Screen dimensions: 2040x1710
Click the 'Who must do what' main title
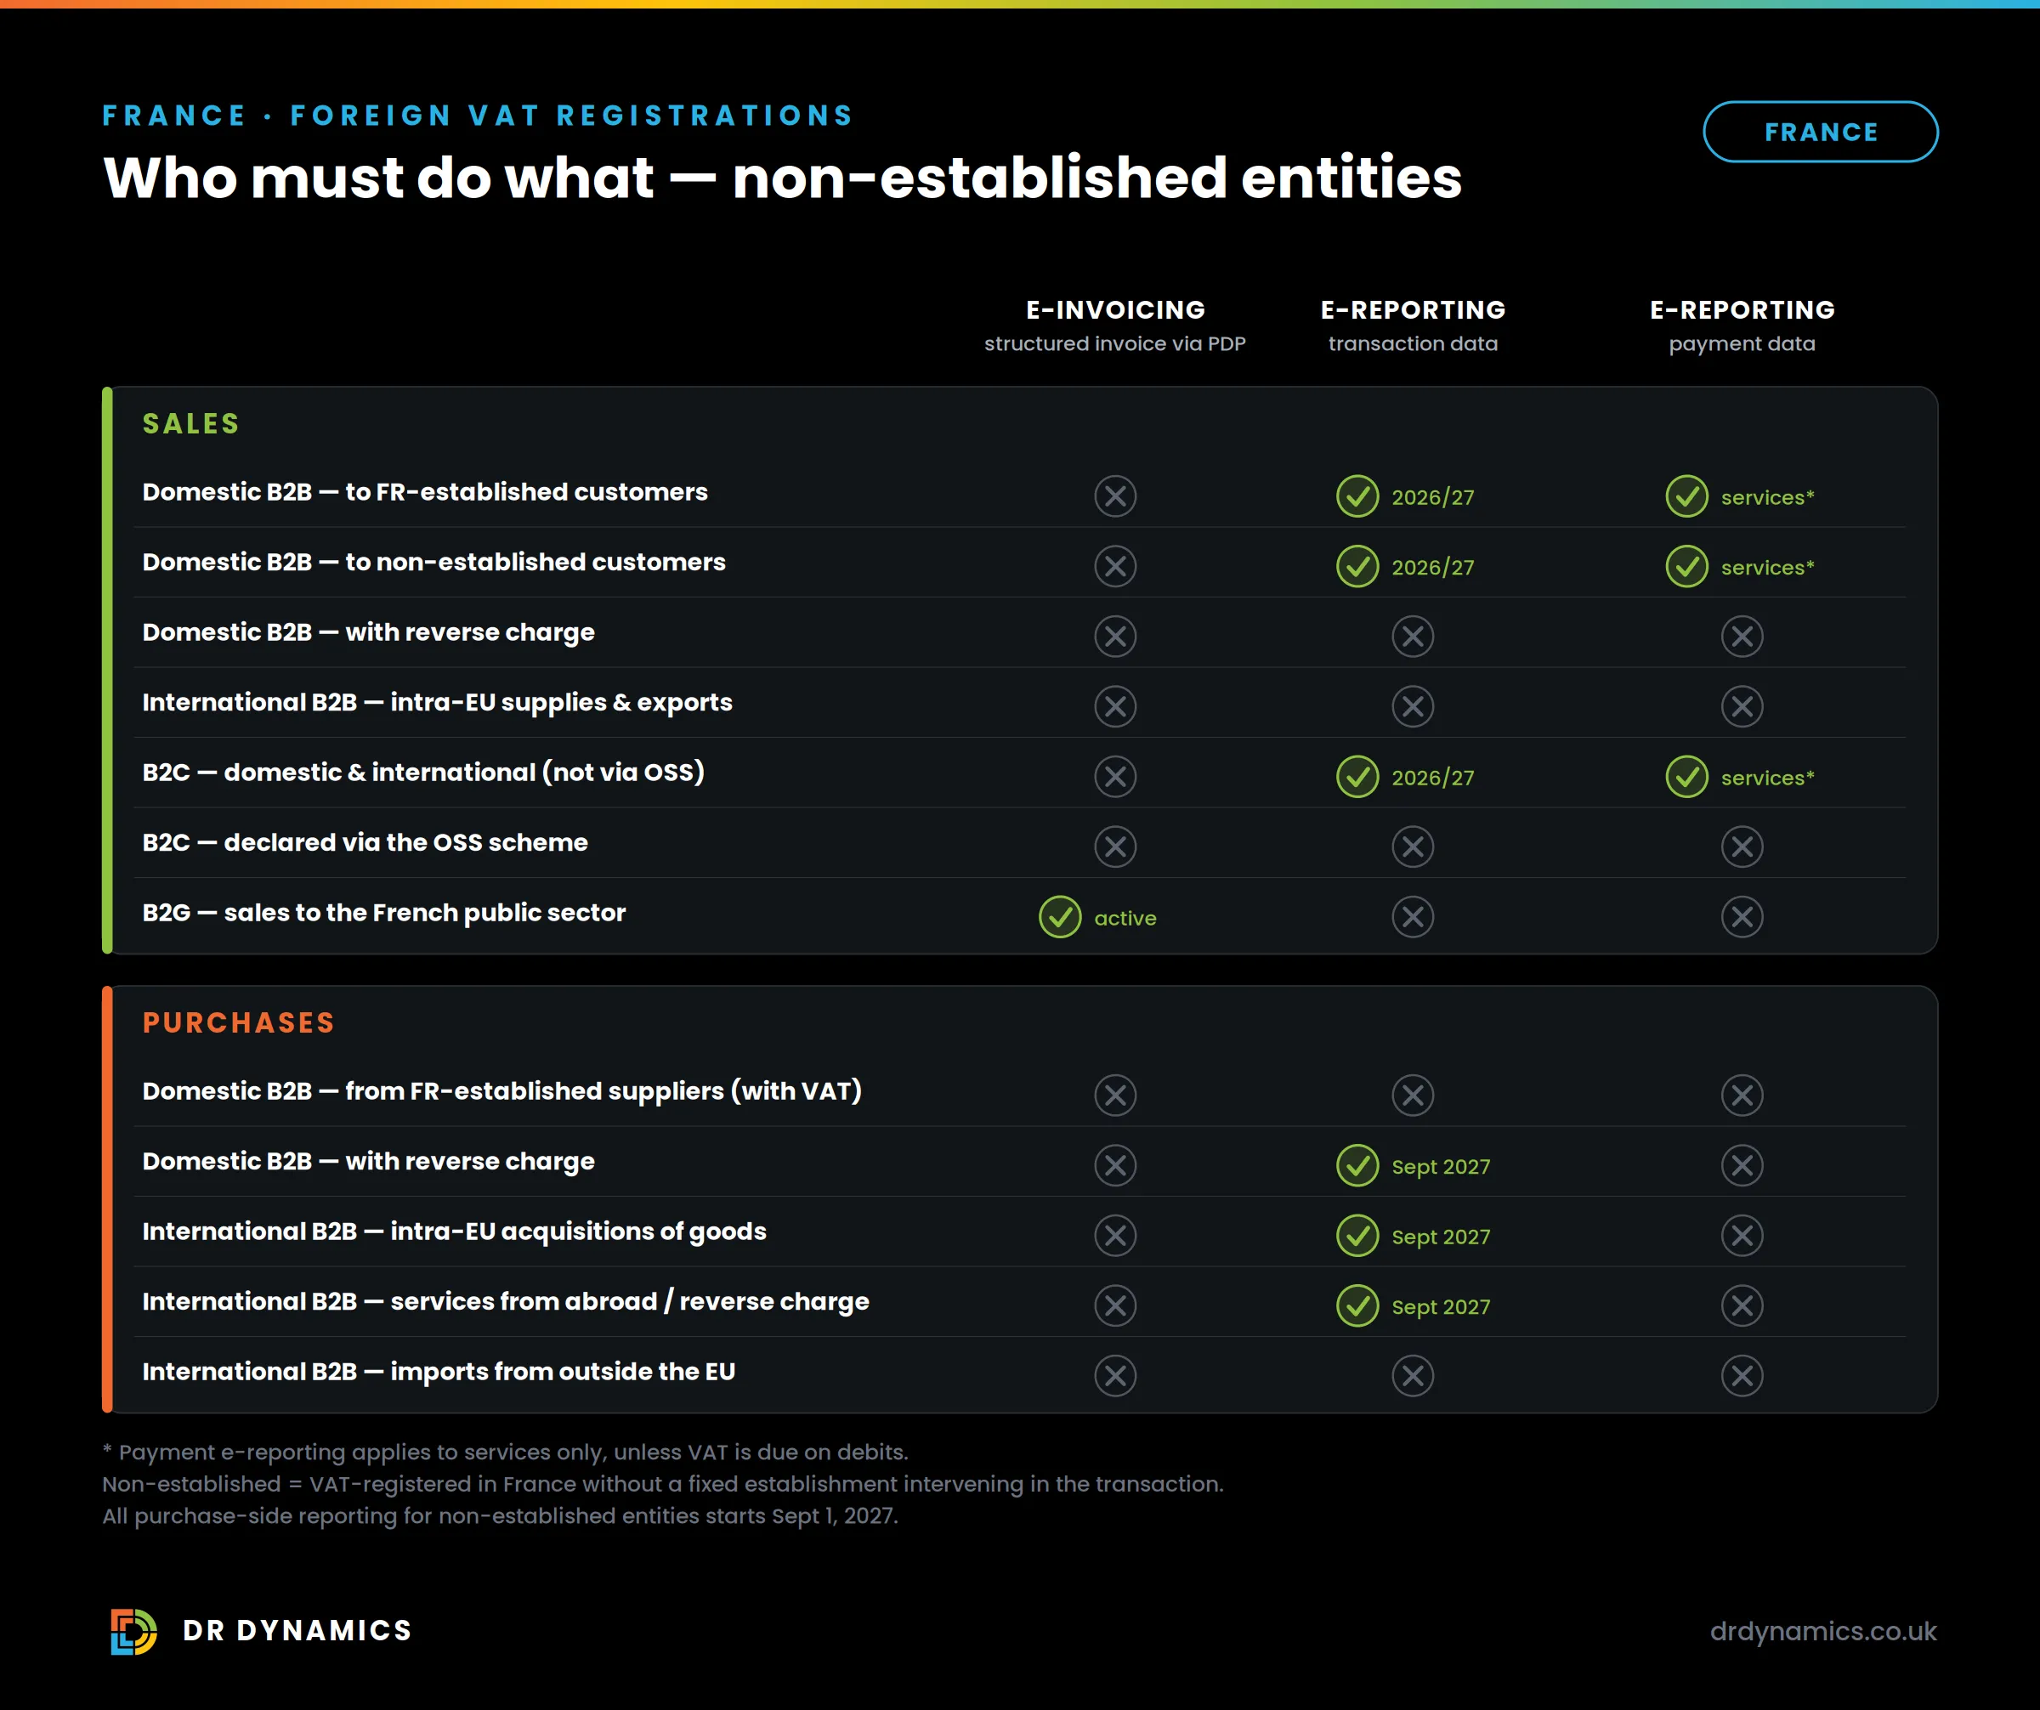point(782,178)
